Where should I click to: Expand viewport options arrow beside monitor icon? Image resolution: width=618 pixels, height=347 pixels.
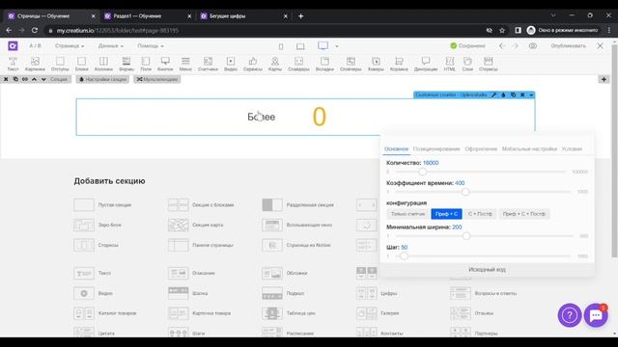click(x=337, y=46)
